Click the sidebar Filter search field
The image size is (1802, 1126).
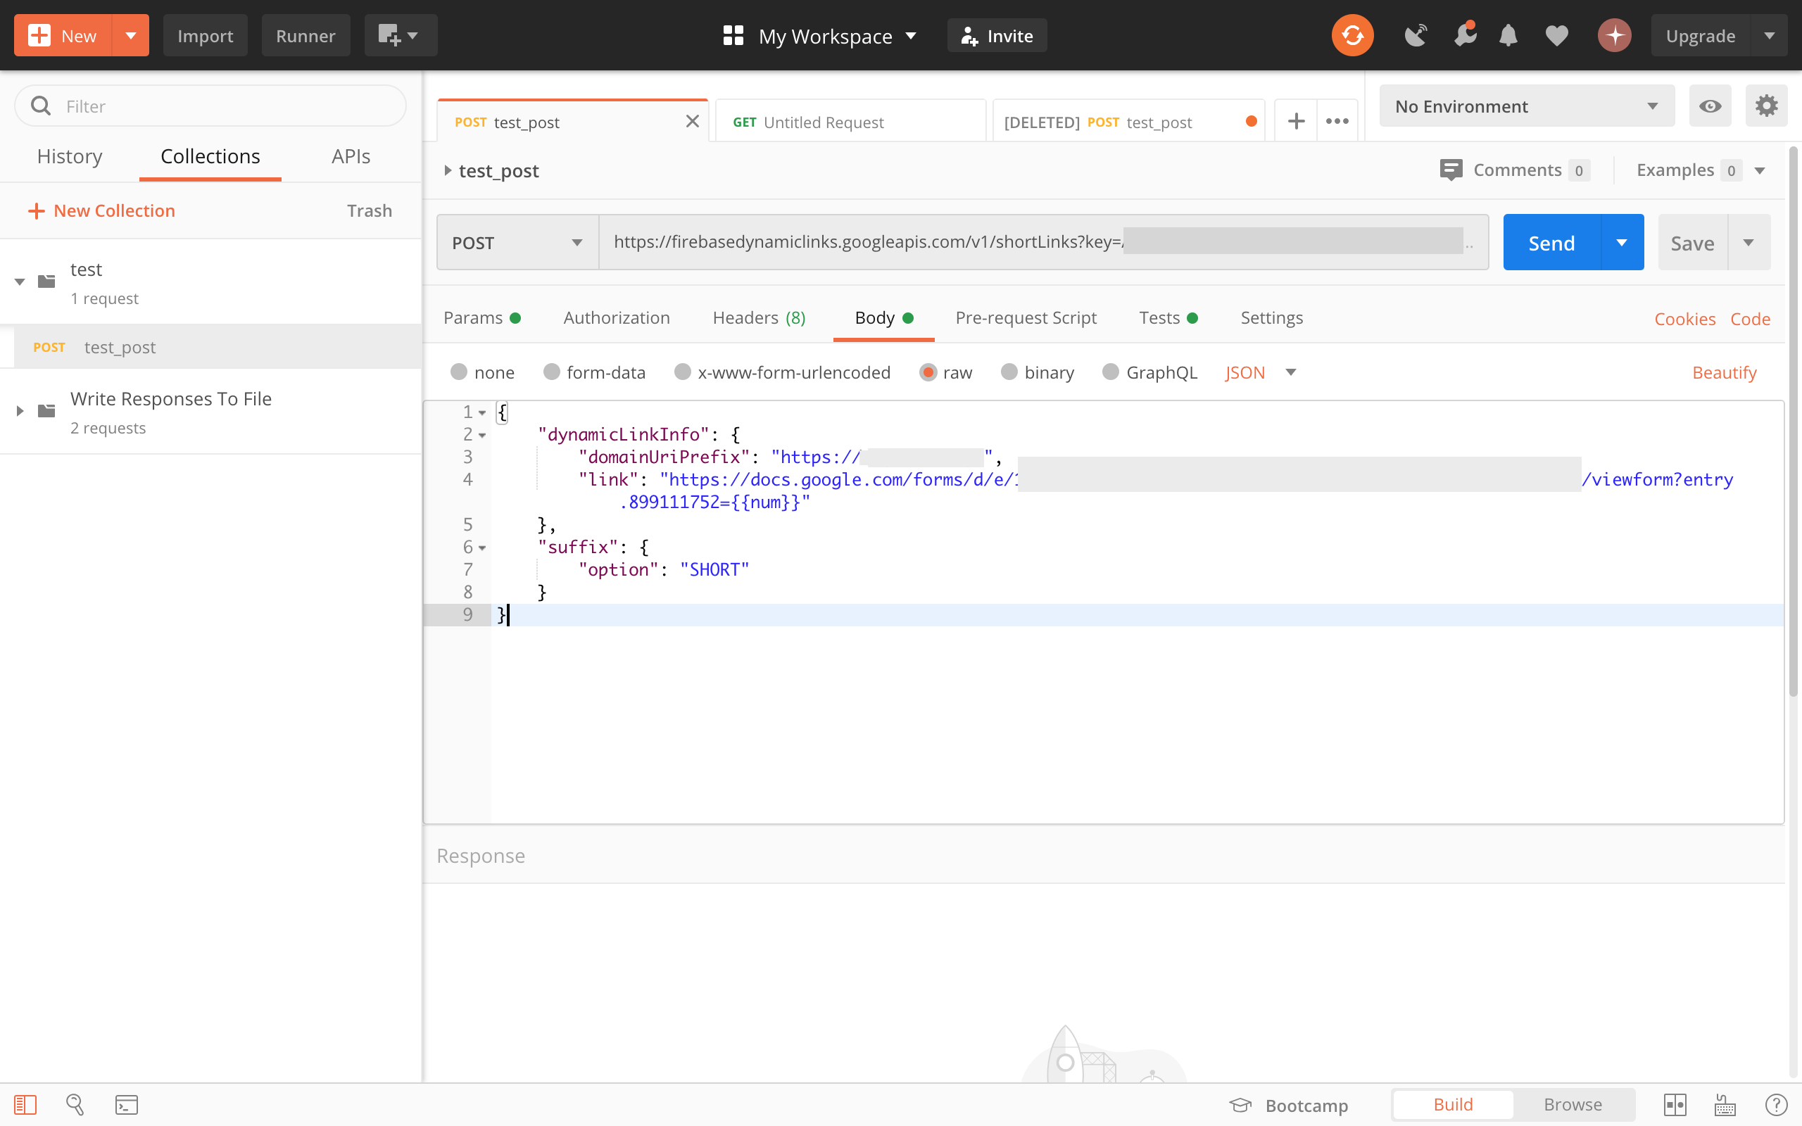click(x=223, y=106)
